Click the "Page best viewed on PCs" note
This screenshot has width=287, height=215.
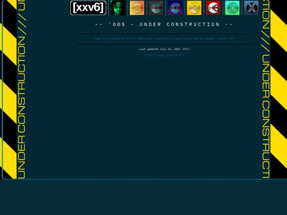click(x=164, y=39)
